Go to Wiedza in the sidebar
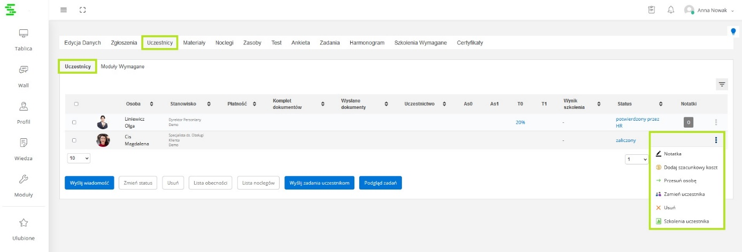The width and height of the screenshot is (742, 252). (x=24, y=149)
